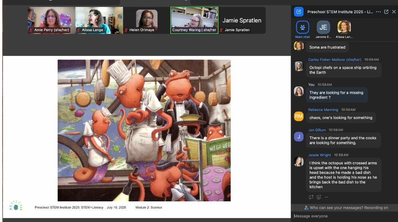The height and width of the screenshot is (222, 398).
Task: Click the chat title 'Preschool STEM Institute 2025'
Action: (340, 12)
